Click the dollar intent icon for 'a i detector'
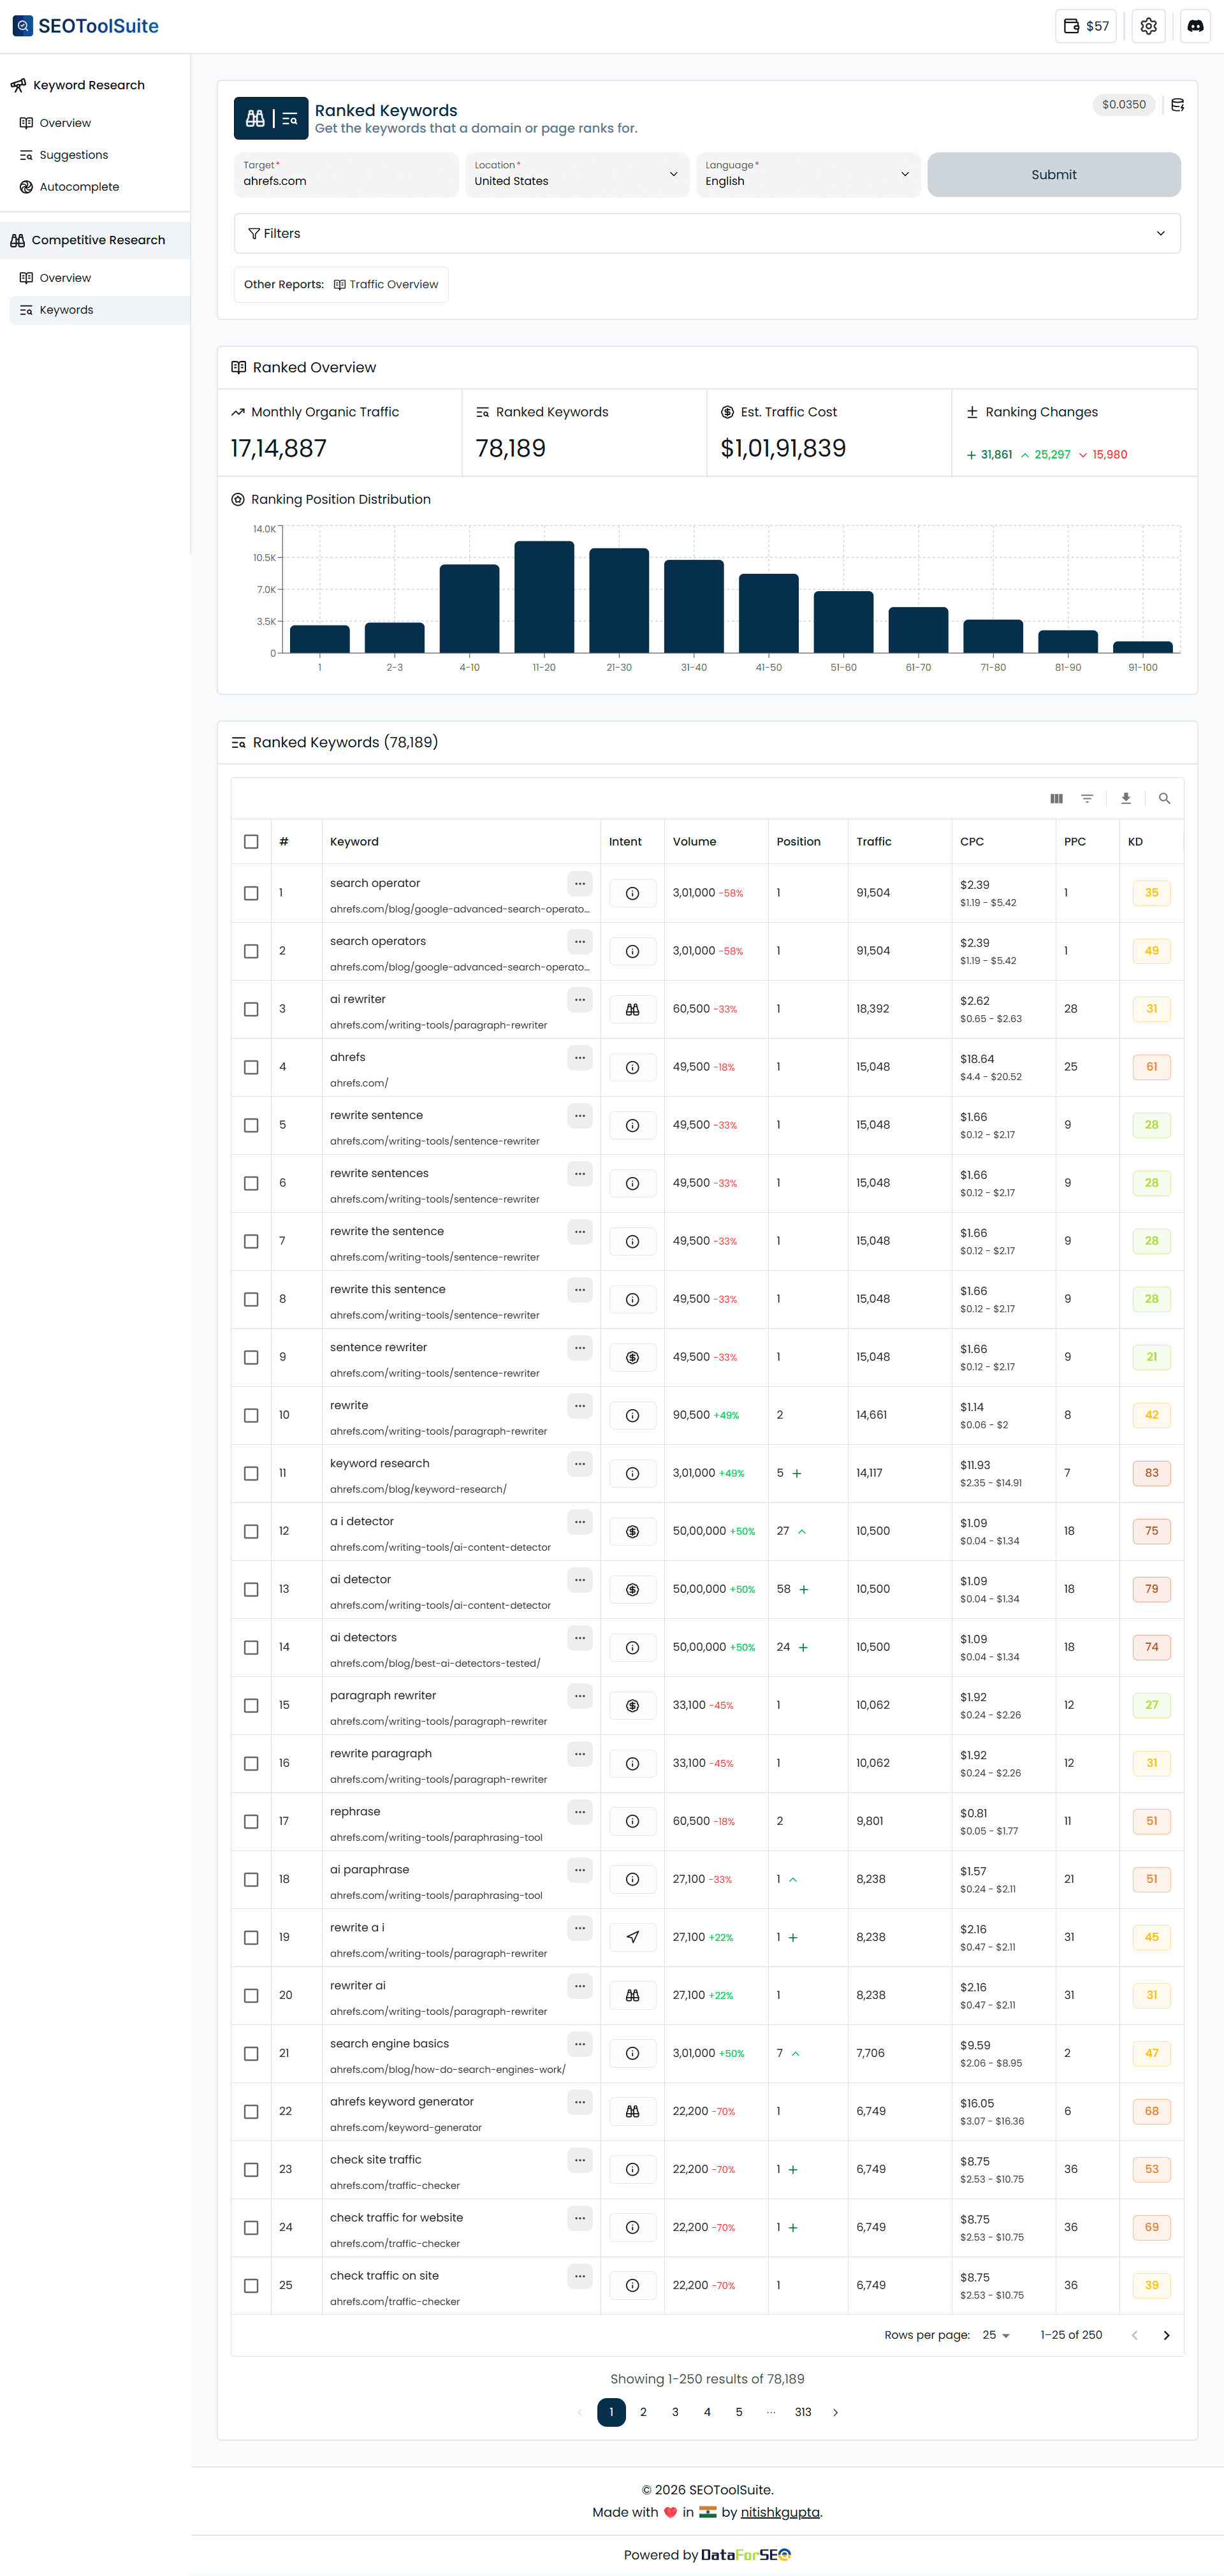The height and width of the screenshot is (2576, 1224). [x=632, y=1531]
